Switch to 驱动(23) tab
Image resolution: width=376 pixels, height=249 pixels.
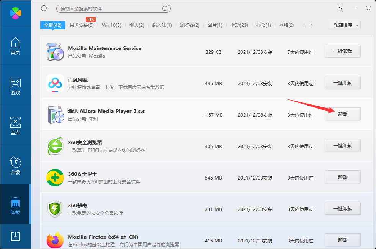click(x=239, y=25)
